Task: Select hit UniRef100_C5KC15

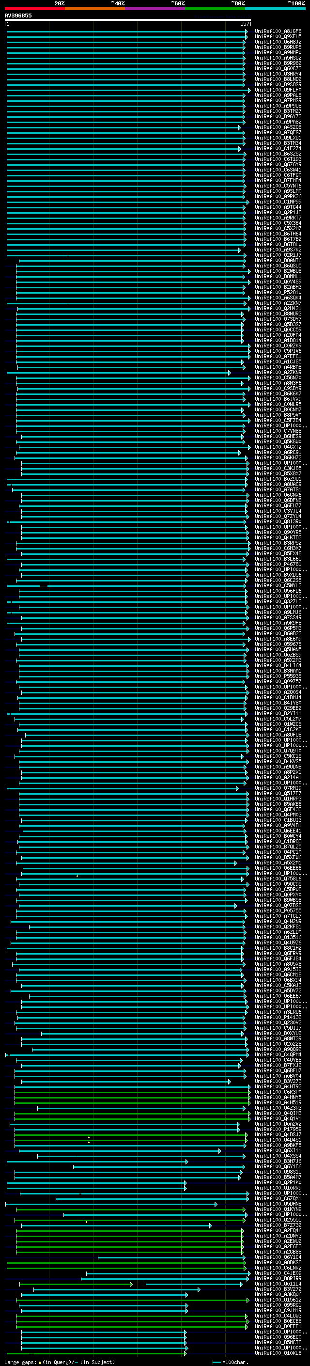Action: (x=278, y=756)
